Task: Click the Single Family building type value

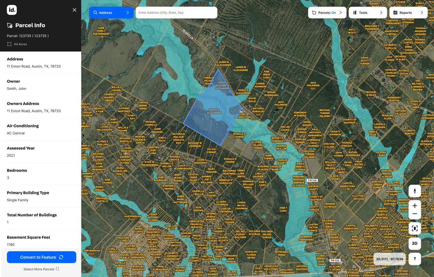Action: pyautogui.click(x=18, y=200)
